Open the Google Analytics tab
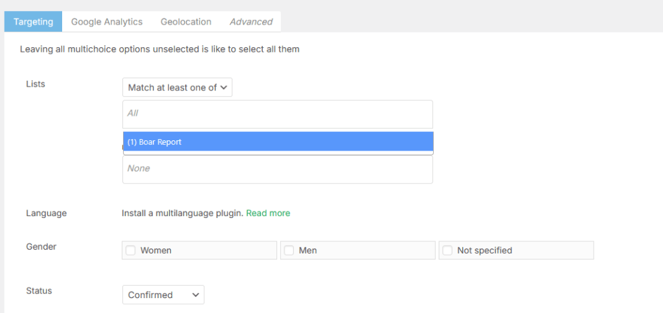Viewport: 663px width, 313px height. click(x=107, y=21)
